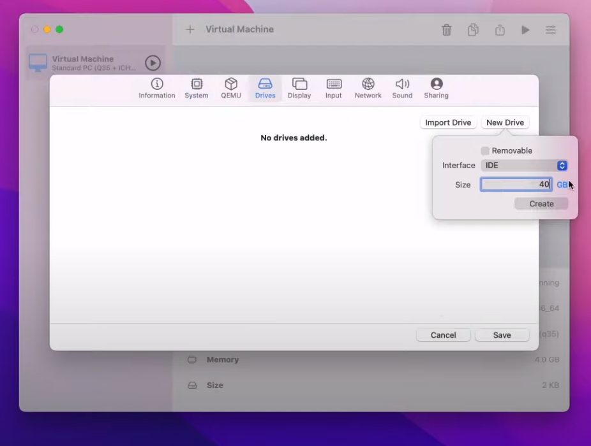Select the Drives tab

265,89
